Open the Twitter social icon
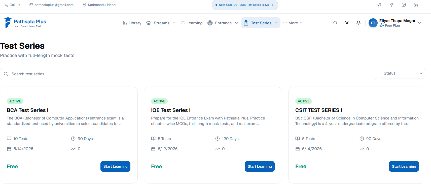Image resolution: width=431 pixels, height=187 pixels. pos(379,5)
